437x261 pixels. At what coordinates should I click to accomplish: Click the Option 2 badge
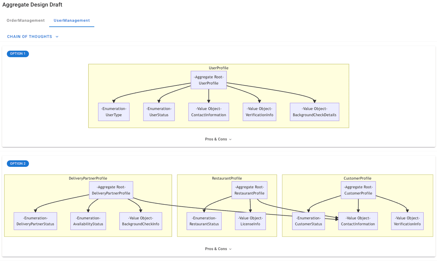click(x=18, y=163)
